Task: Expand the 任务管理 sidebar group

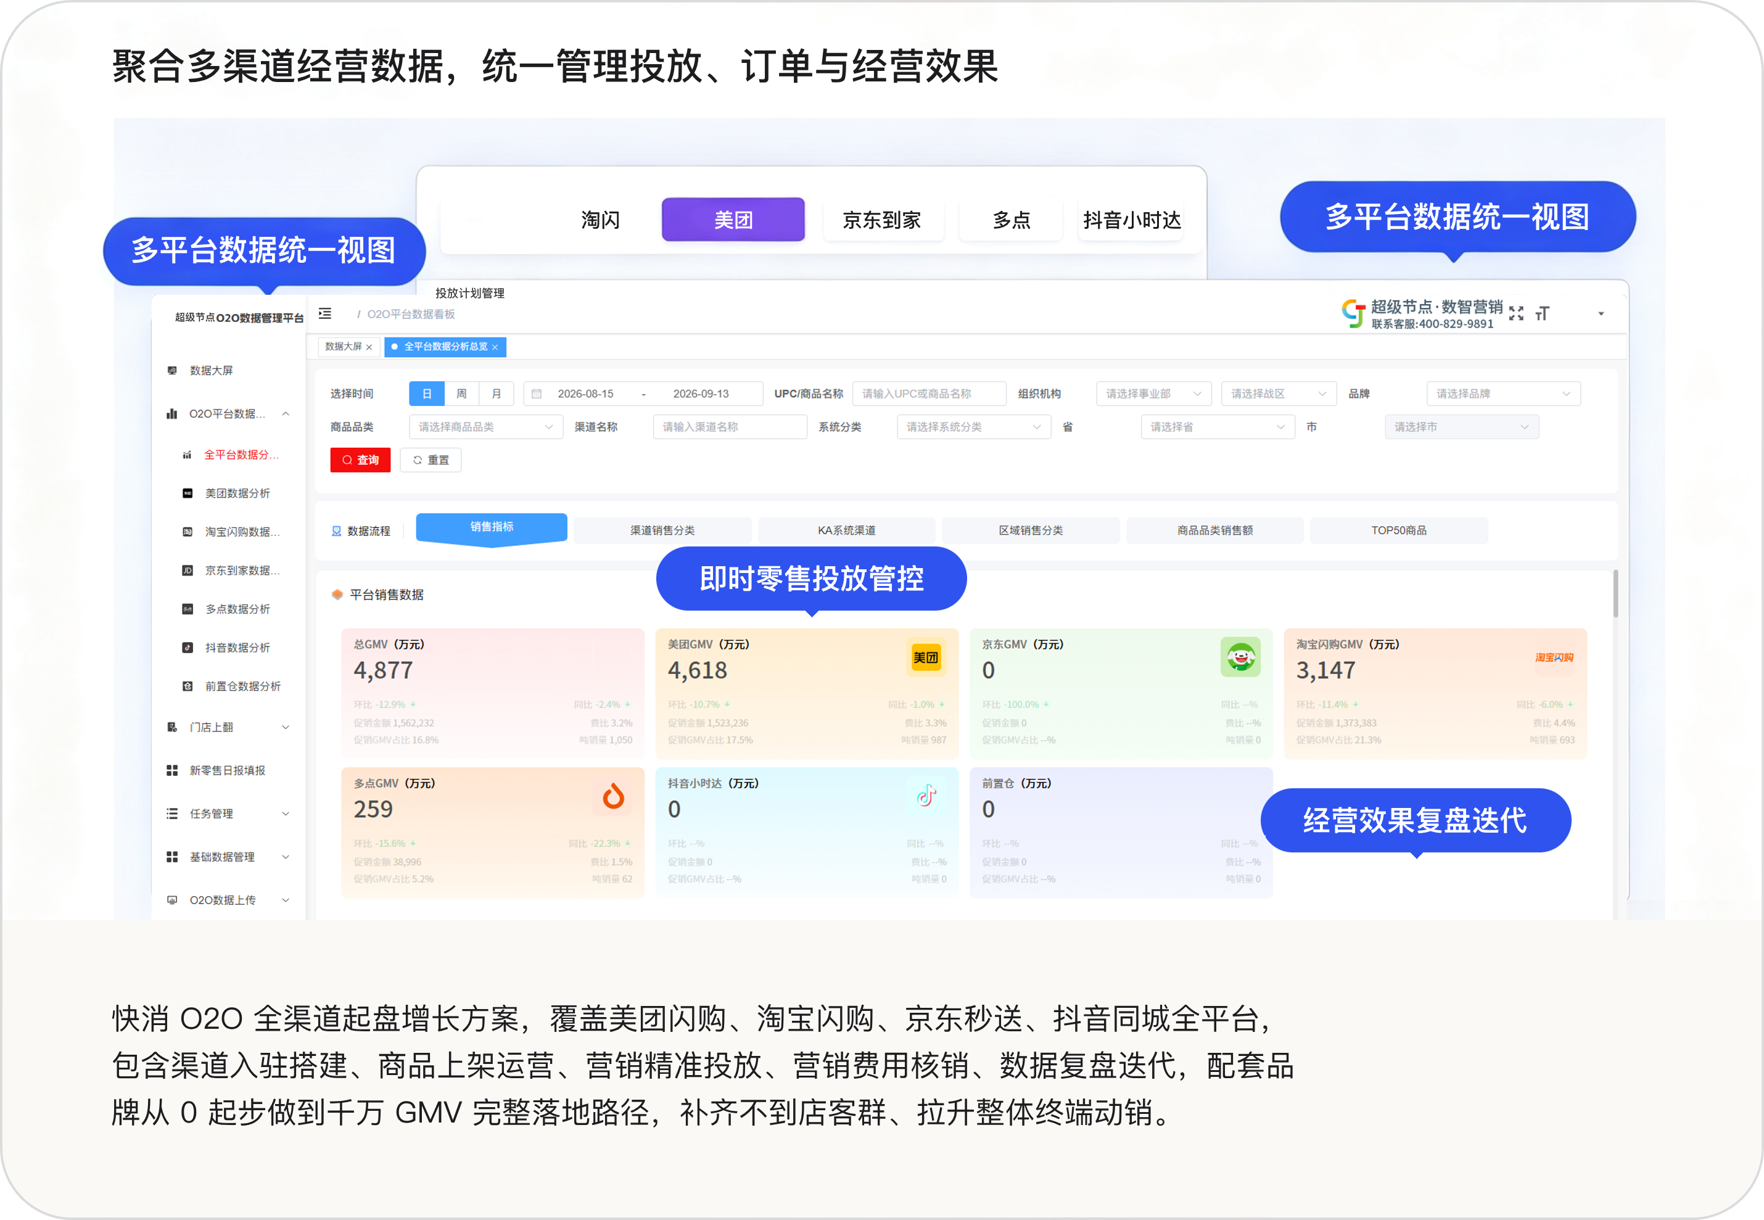Action: click(286, 814)
